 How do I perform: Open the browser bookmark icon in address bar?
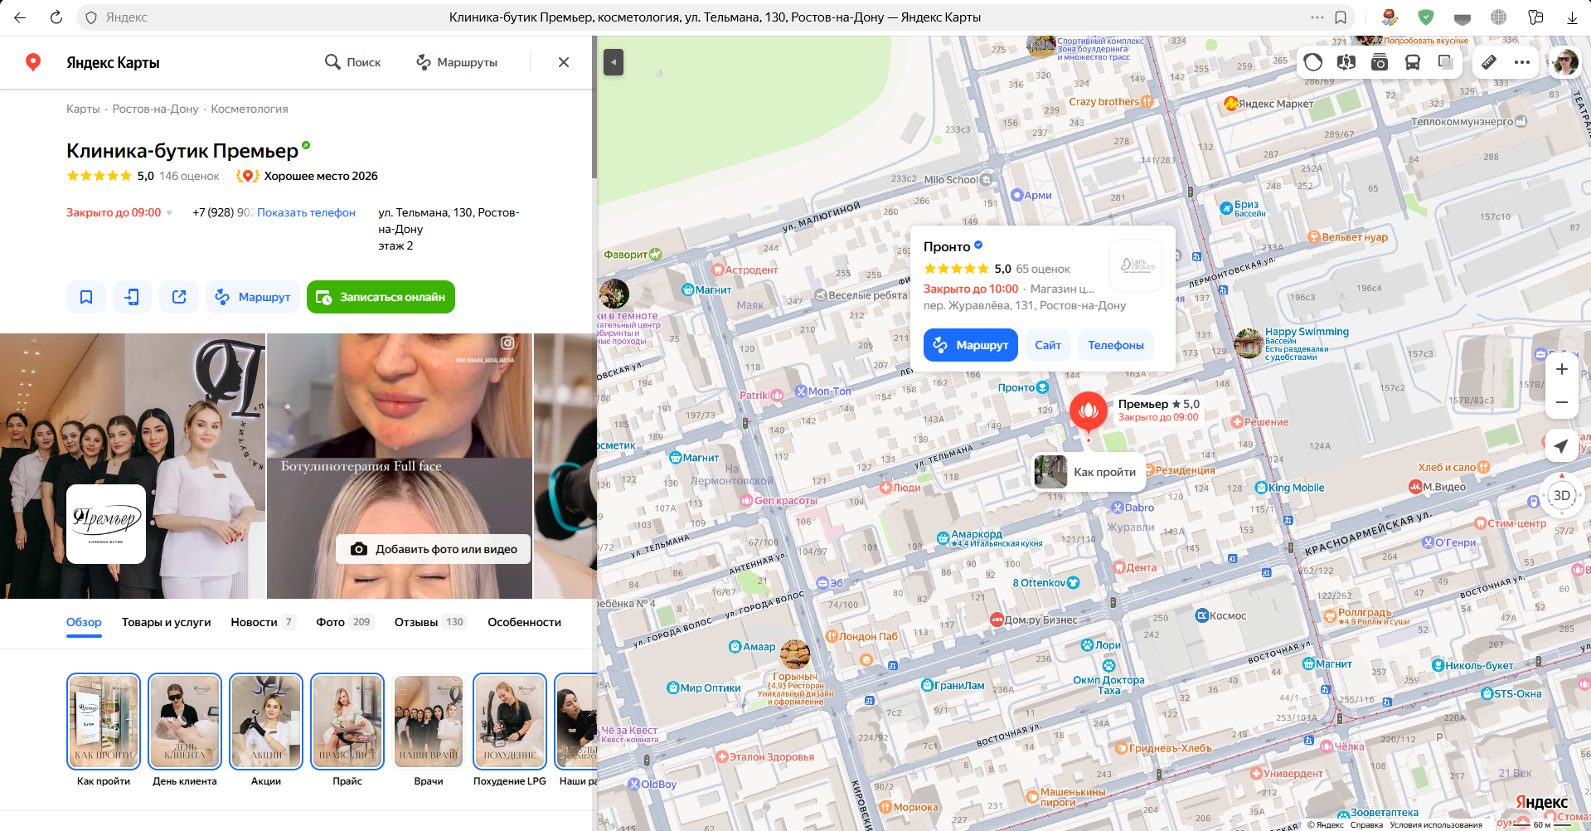tap(1341, 17)
